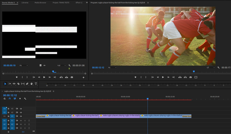Open Program monitor zoom Fit dropdown
The width and height of the screenshot is (231, 134).
click(x=112, y=67)
